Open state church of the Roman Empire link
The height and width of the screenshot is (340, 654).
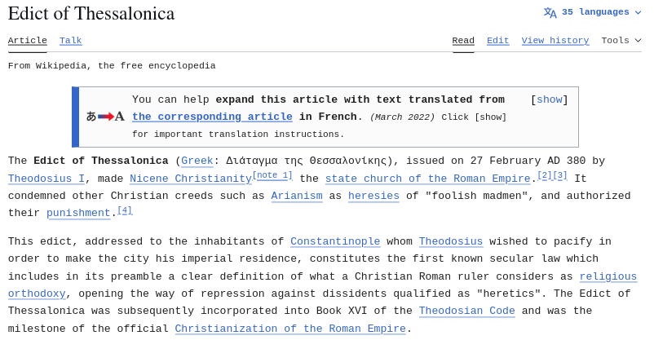coord(428,179)
